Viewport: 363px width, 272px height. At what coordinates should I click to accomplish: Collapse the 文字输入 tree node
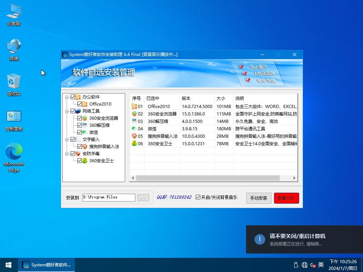pyautogui.click(x=67, y=140)
